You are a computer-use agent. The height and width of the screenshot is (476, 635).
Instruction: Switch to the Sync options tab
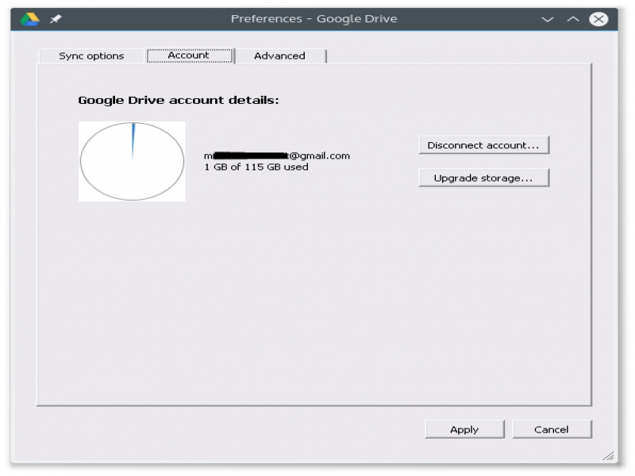[x=91, y=56]
